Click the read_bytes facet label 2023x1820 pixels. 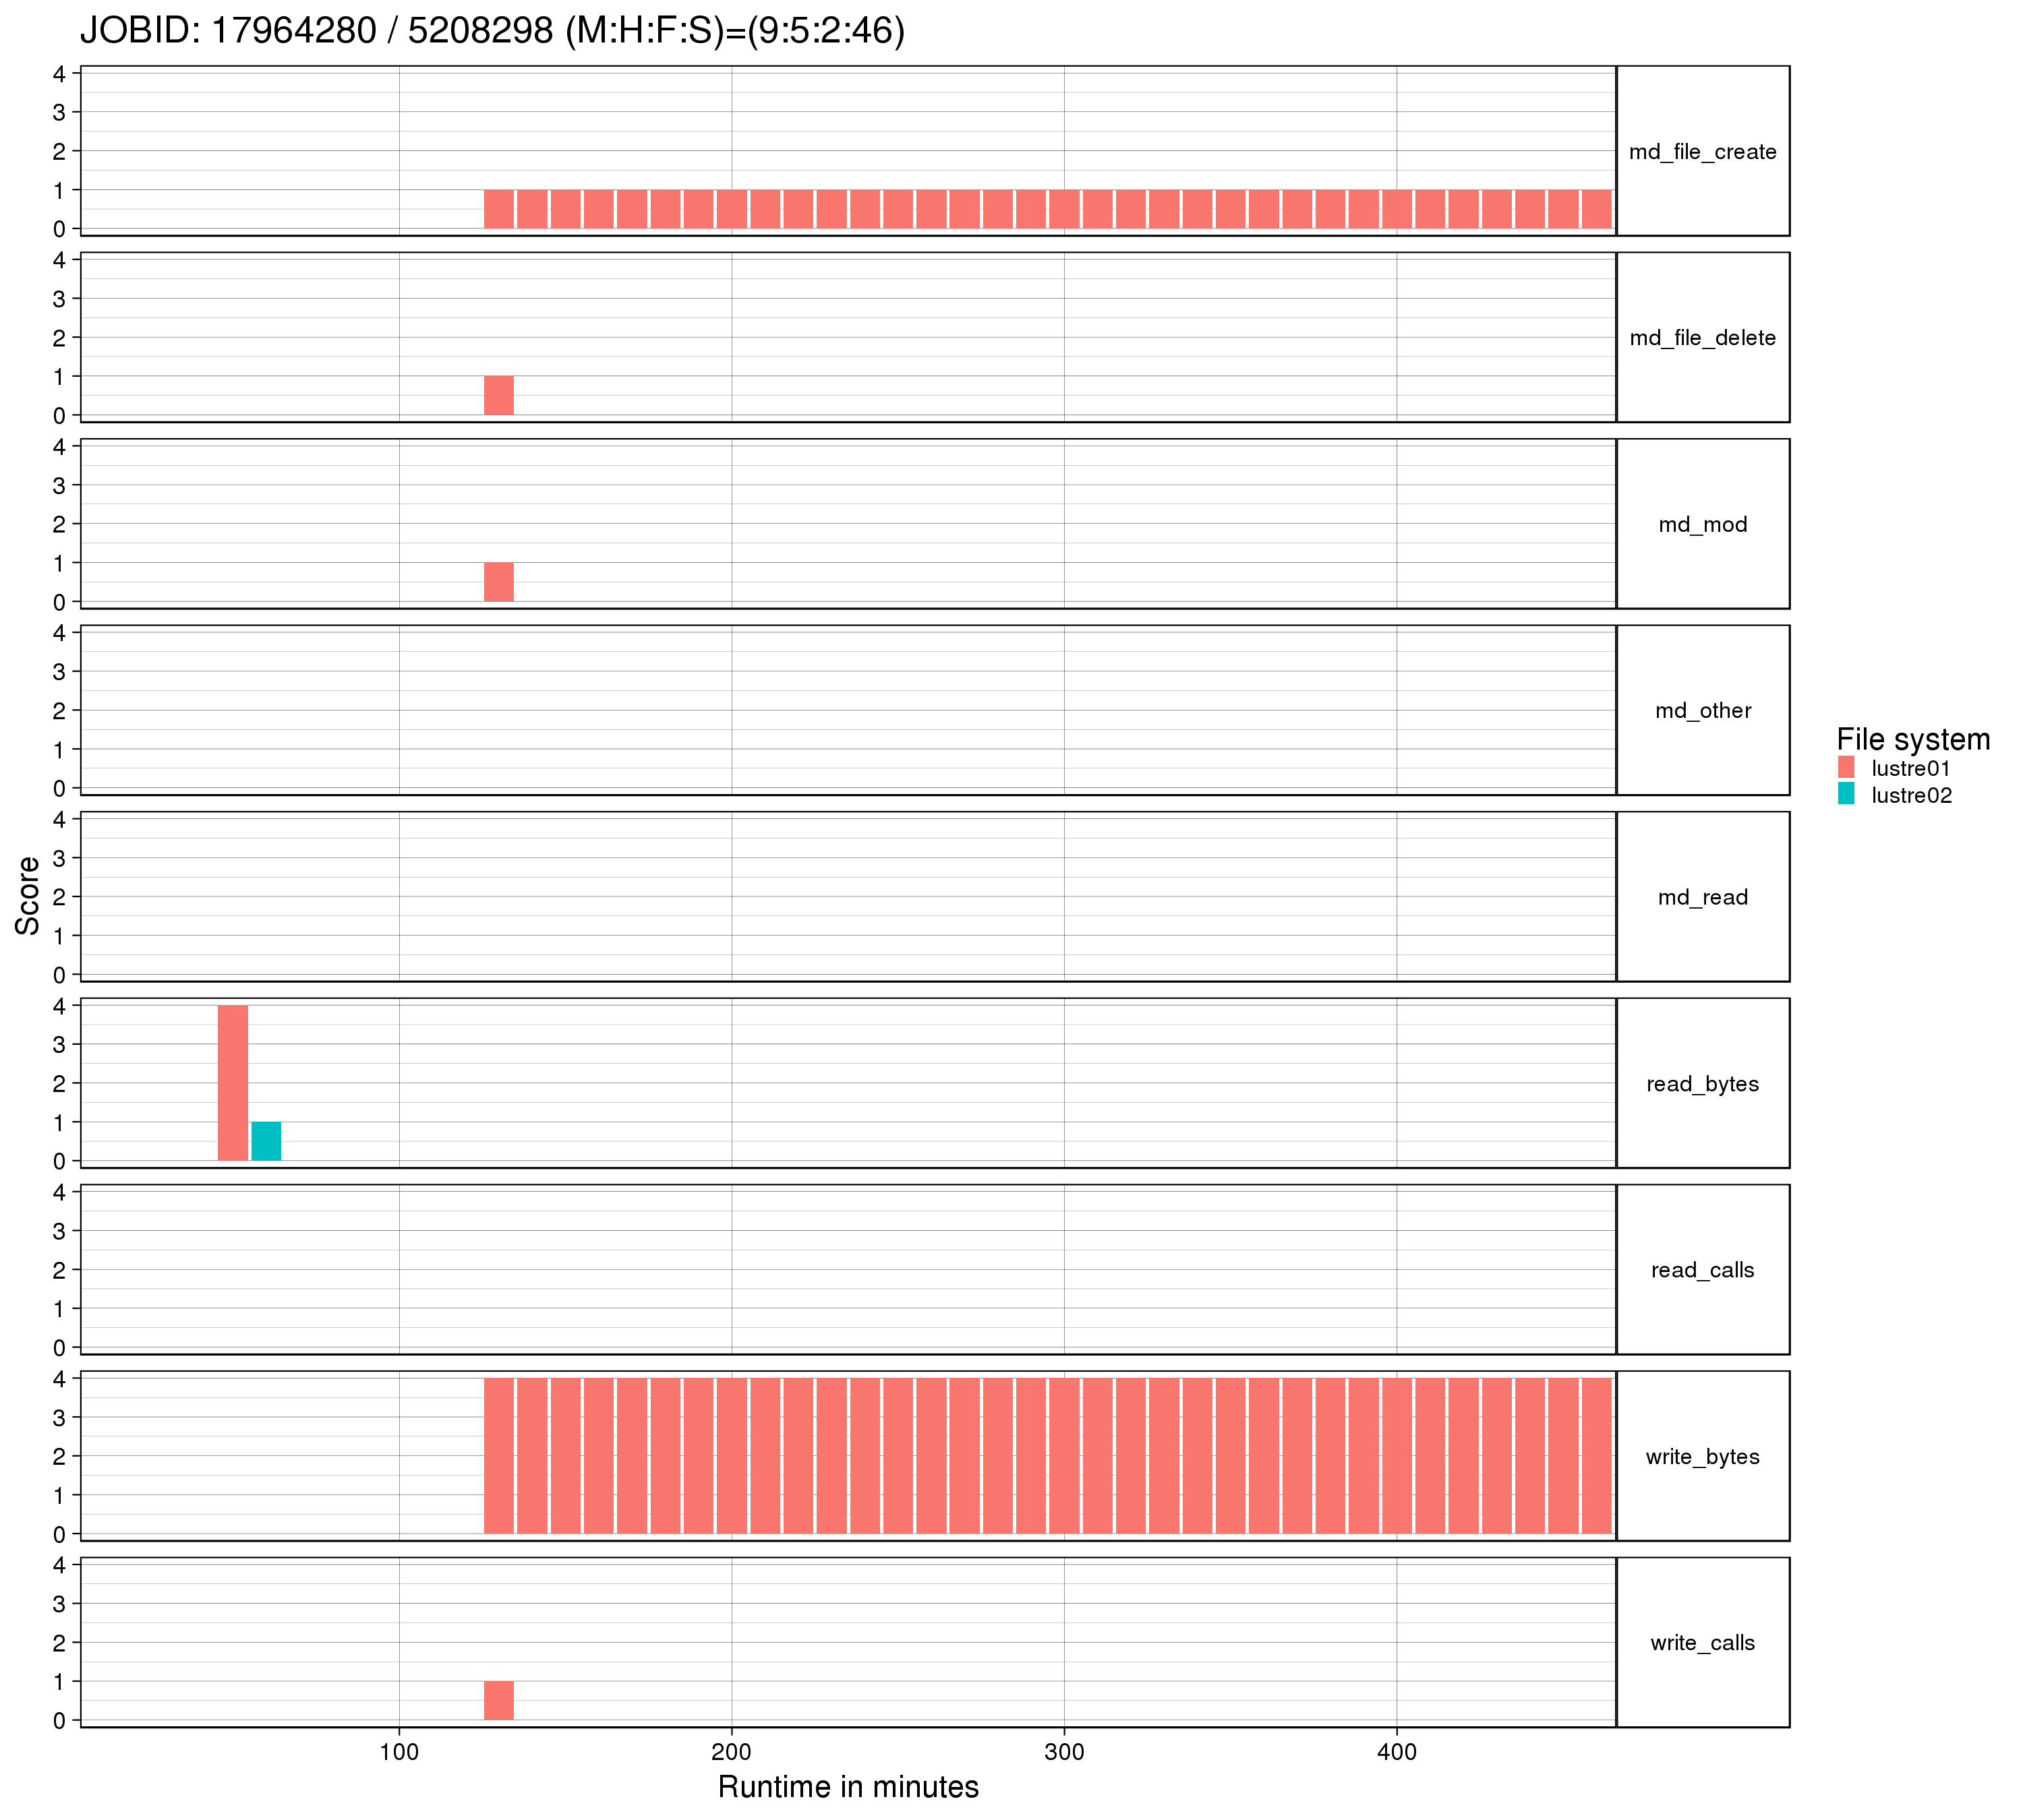point(1702,1084)
